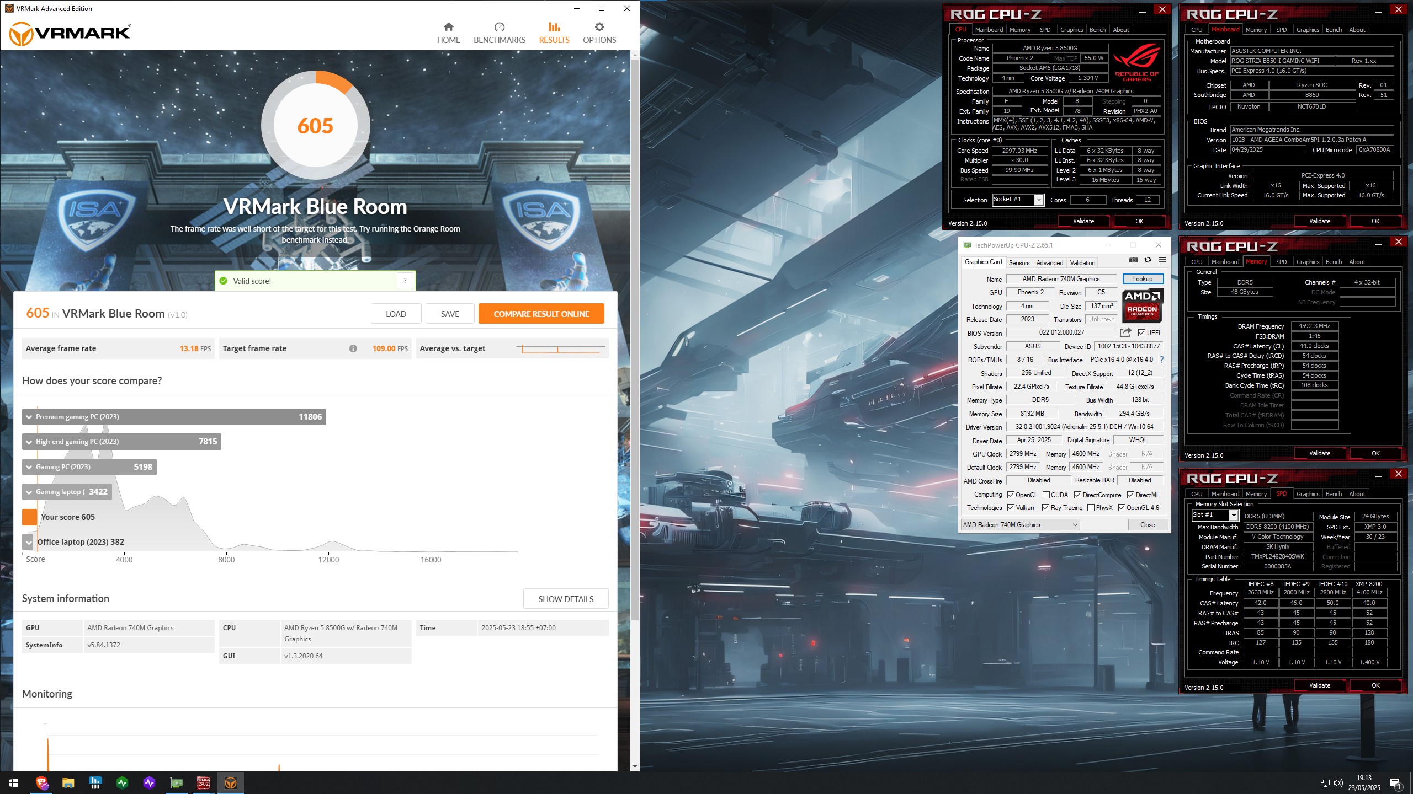This screenshot has width=1413, height=794.
Task: Open the BENCHMARKS section in VRMark
Action: click(500, 33)
